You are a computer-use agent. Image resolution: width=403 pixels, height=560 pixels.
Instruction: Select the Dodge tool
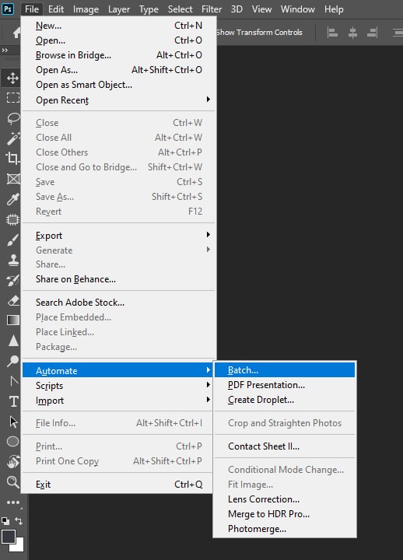click(13, 361)
